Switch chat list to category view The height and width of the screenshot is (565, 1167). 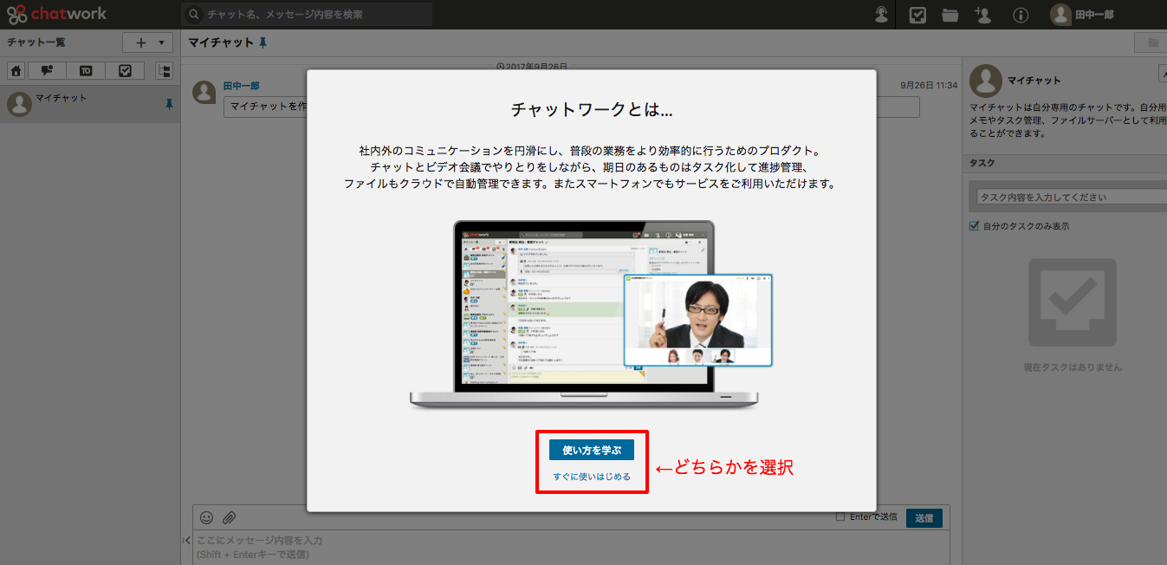pos(164,70)
